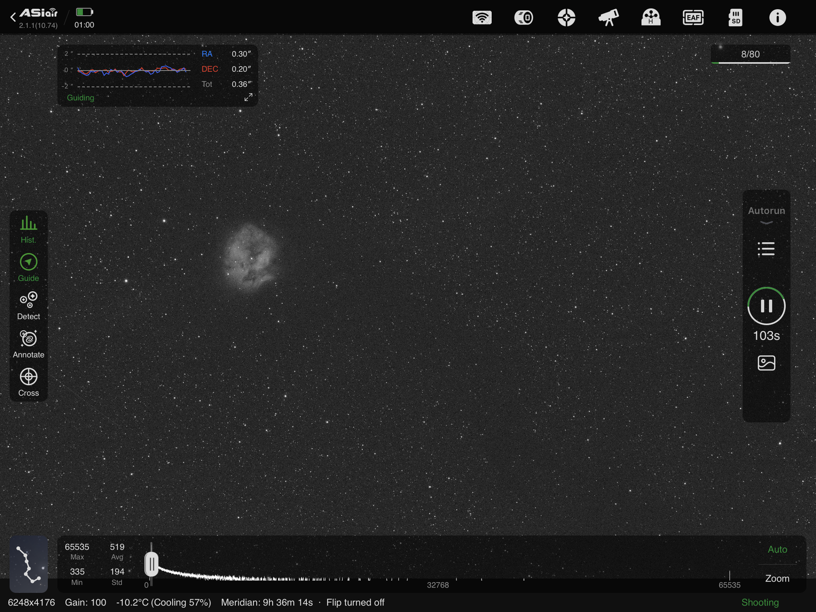Toggle the Cross hair overlay
The image size is (816, 612).
(28, 382)
